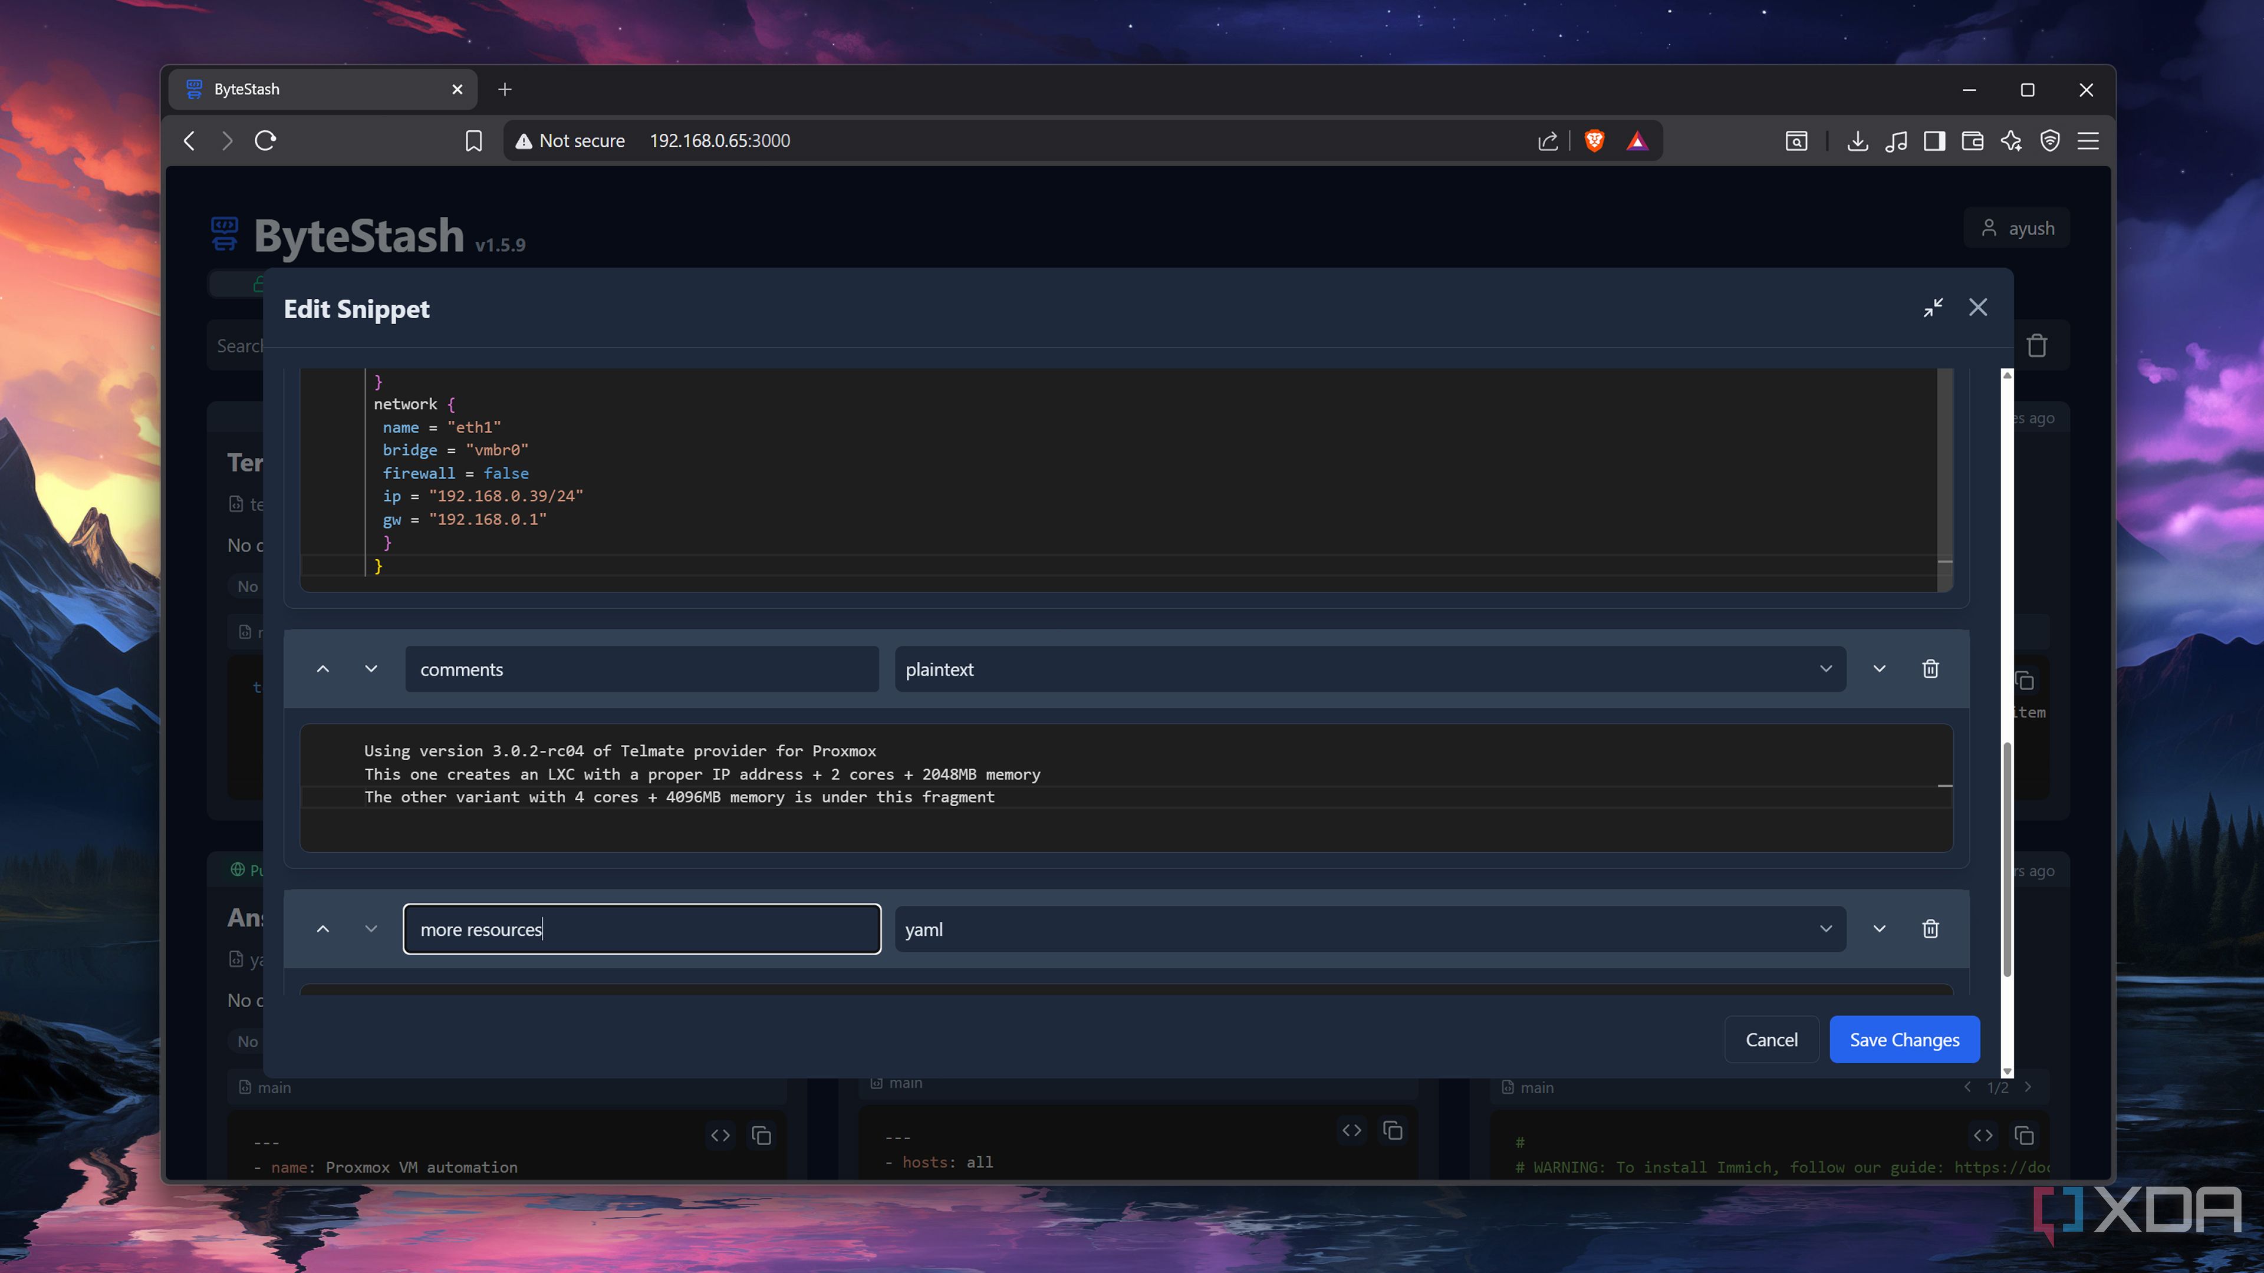
Task: Toggle browser sidebar panel
Action: [x=1934, y=141]
